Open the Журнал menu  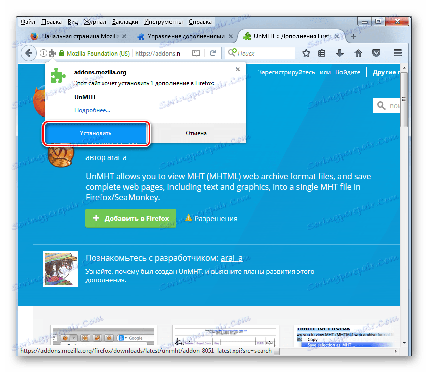coord(95,22)
